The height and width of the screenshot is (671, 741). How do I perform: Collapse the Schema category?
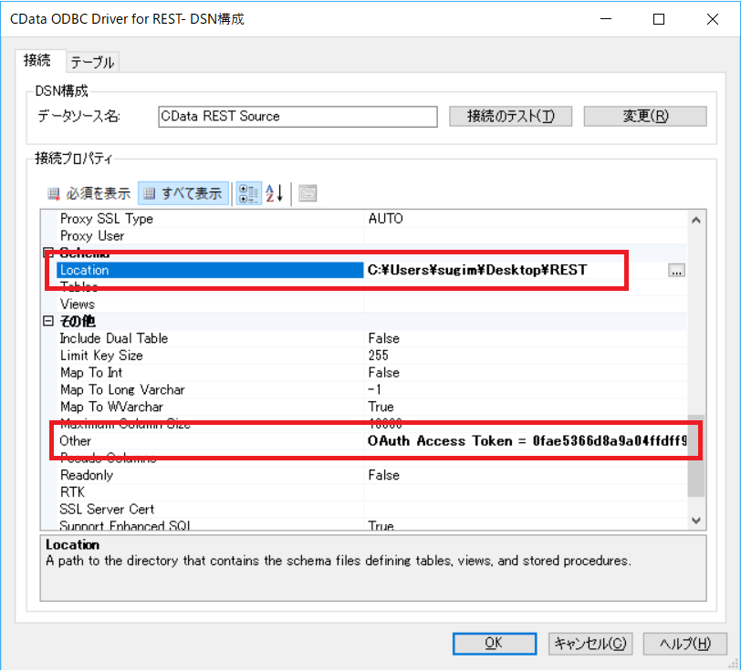(x=48, y=253)
